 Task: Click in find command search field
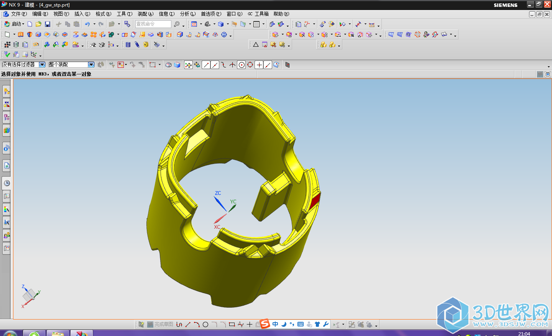pos(153,24)
